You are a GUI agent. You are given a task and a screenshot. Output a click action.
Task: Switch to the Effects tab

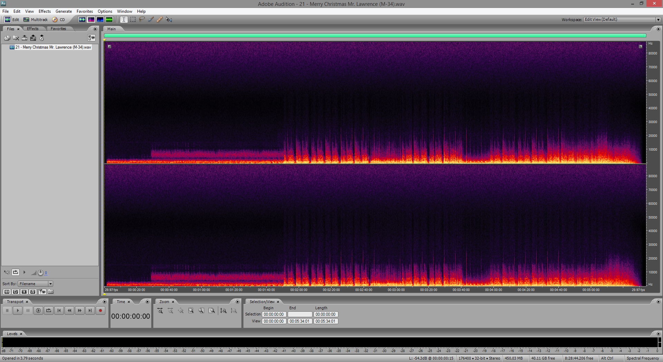pyautogui.click(x=33, y=29)
